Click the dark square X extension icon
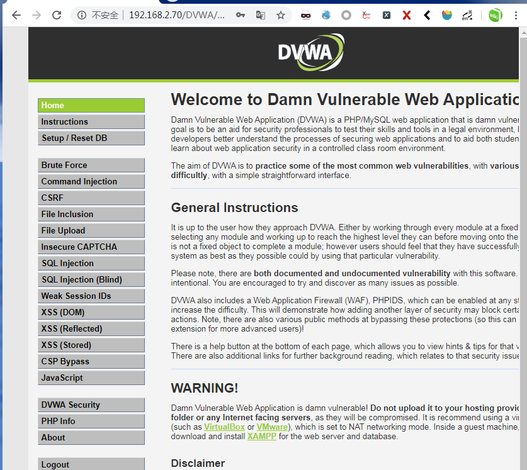This screenshot has width=527, height=470. (x=387, y=15)
